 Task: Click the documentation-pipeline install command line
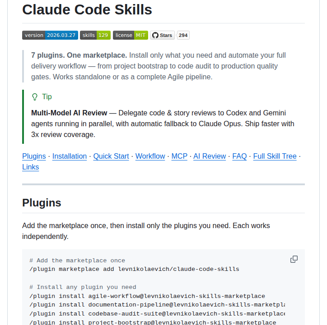coord(157,305)
